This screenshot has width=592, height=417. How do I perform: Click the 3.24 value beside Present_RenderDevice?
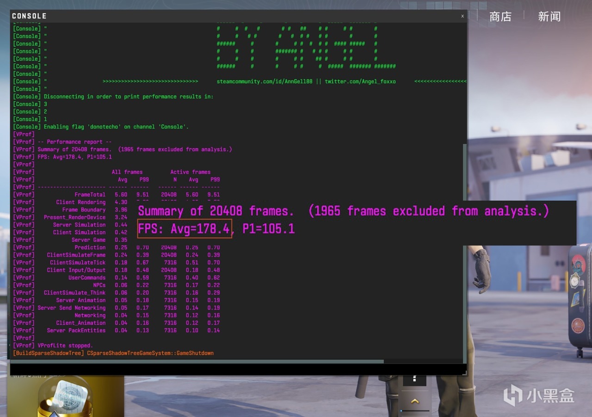(x=121, y=217)
